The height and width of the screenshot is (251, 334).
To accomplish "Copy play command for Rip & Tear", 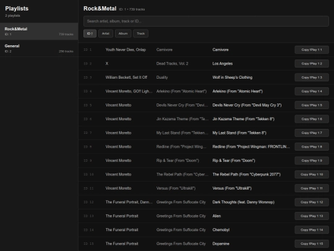I will coord(312,161).
